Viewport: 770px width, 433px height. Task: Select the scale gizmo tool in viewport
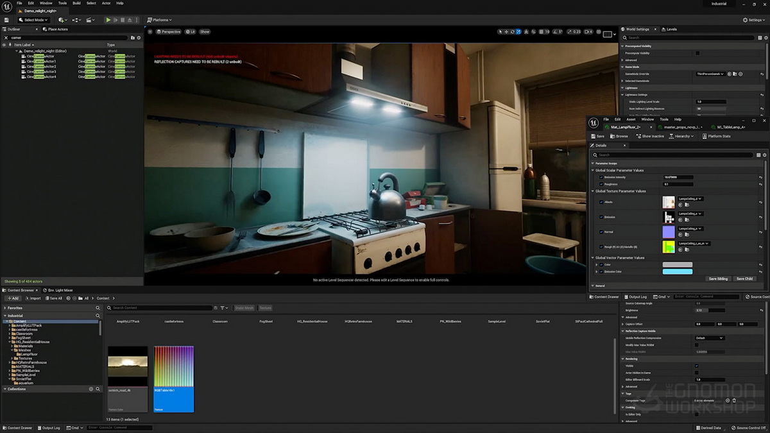(518, 31)
